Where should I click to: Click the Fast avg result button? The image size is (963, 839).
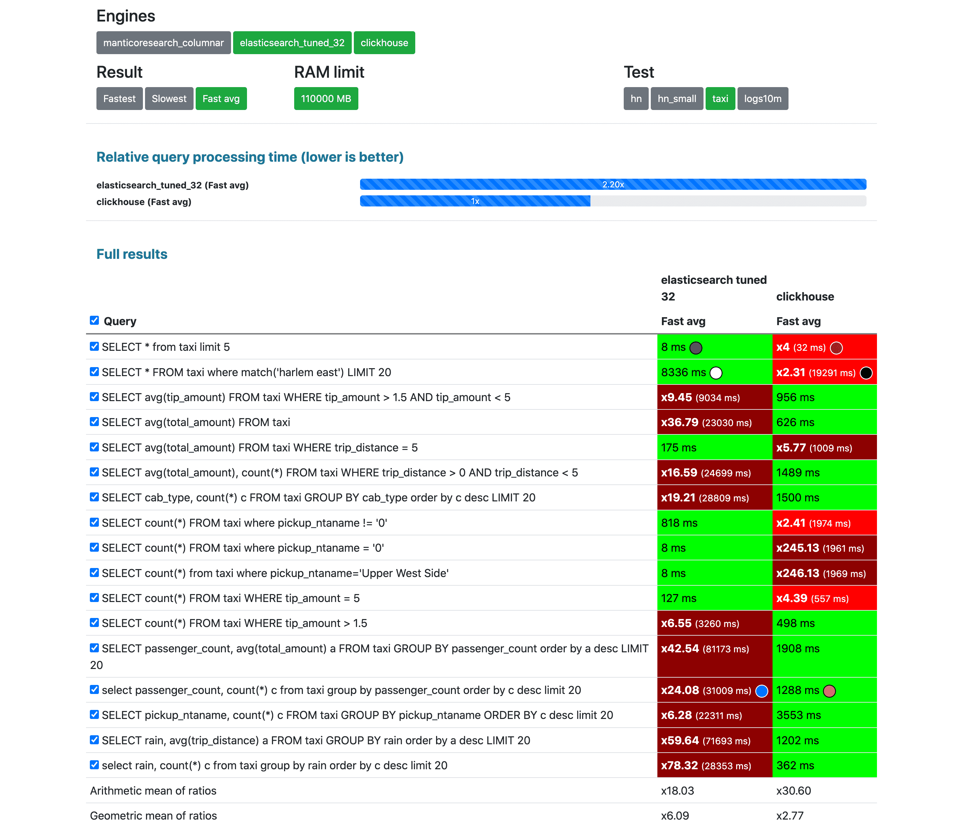221,99
